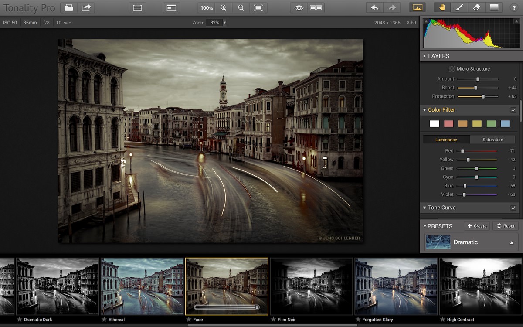Viewport: 523px width, 327px height.
Task: Select the hand move tool
Action: [442, 7]
